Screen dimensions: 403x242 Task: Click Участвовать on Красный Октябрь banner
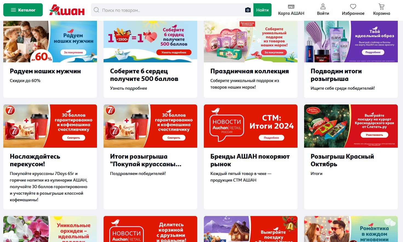coord(374,135)
